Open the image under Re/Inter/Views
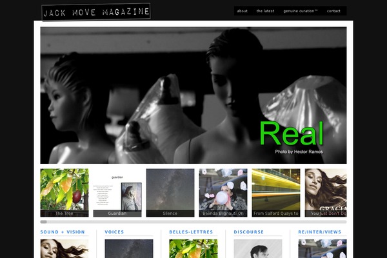The image size is (387, 258). [x=322, y=248]
